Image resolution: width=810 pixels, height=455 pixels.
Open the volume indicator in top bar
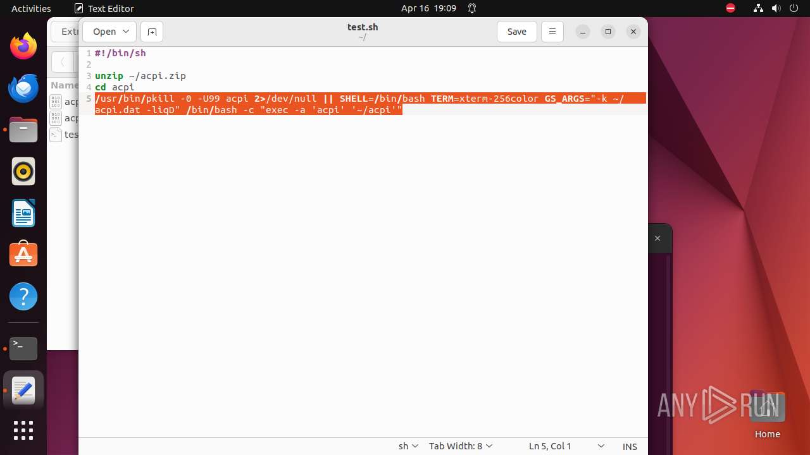[776, 8]
